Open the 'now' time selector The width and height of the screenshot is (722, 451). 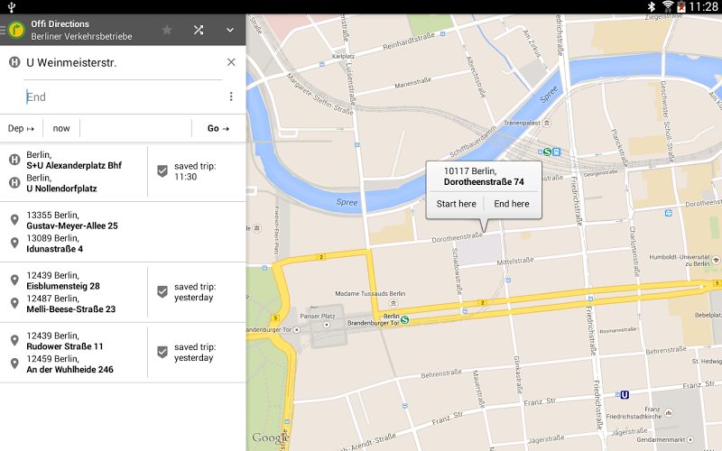61,128
